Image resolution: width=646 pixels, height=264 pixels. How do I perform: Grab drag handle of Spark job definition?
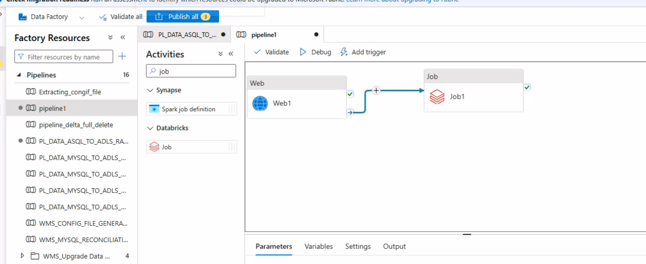pos(232,109)
